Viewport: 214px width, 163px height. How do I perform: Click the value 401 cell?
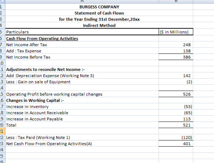pyautogui.click(x=176, y=144)
